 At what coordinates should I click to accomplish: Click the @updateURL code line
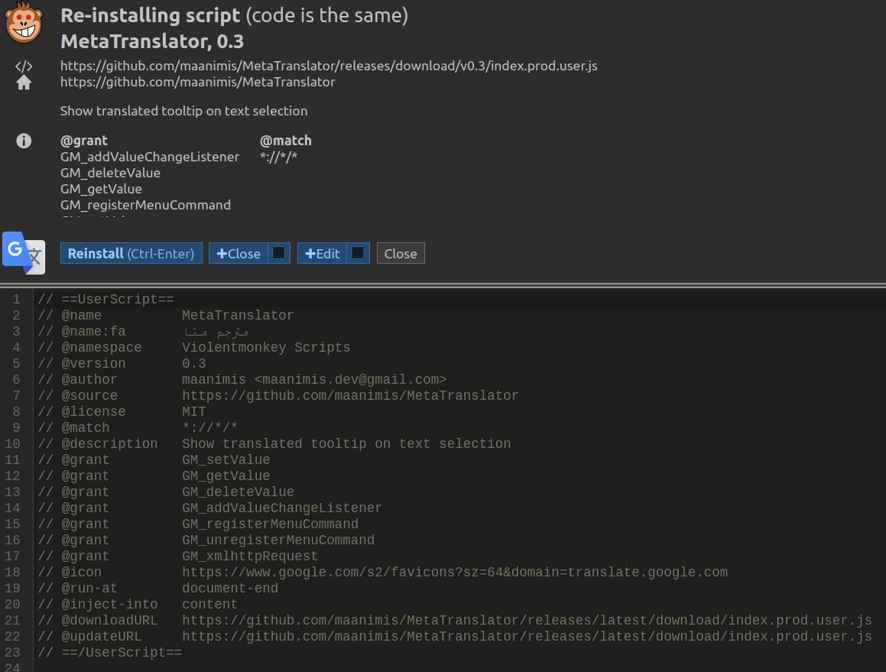click(x=455, y=636)
